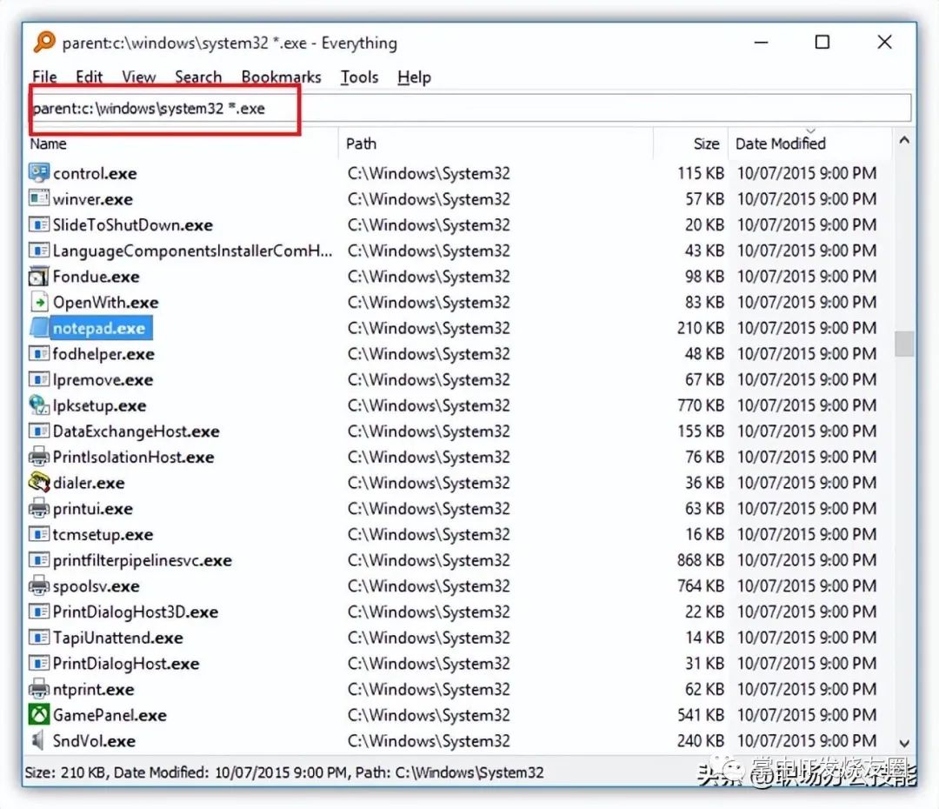Open the File menu
Image resolution: width=939 pixels, height=809 pixels.
click(45, 77)
